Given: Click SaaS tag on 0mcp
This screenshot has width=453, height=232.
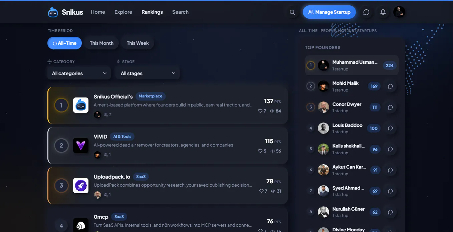Looking at the screenshot, I should coord(119,216).
